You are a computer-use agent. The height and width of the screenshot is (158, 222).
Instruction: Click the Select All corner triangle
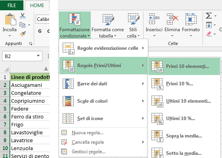coord(6,69)
